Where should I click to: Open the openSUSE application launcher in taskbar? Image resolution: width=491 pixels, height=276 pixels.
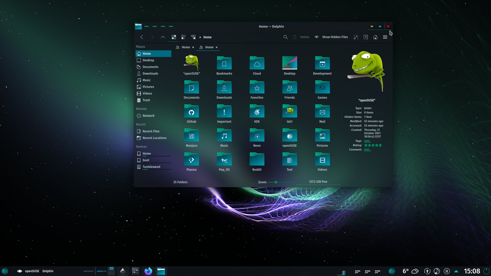(5, 271)
